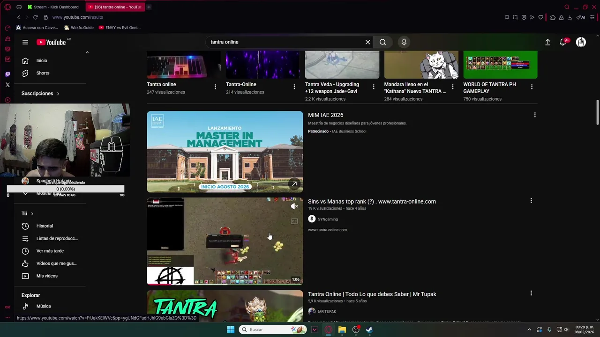Start voice search with the microphone

click(x=404, y=42)
